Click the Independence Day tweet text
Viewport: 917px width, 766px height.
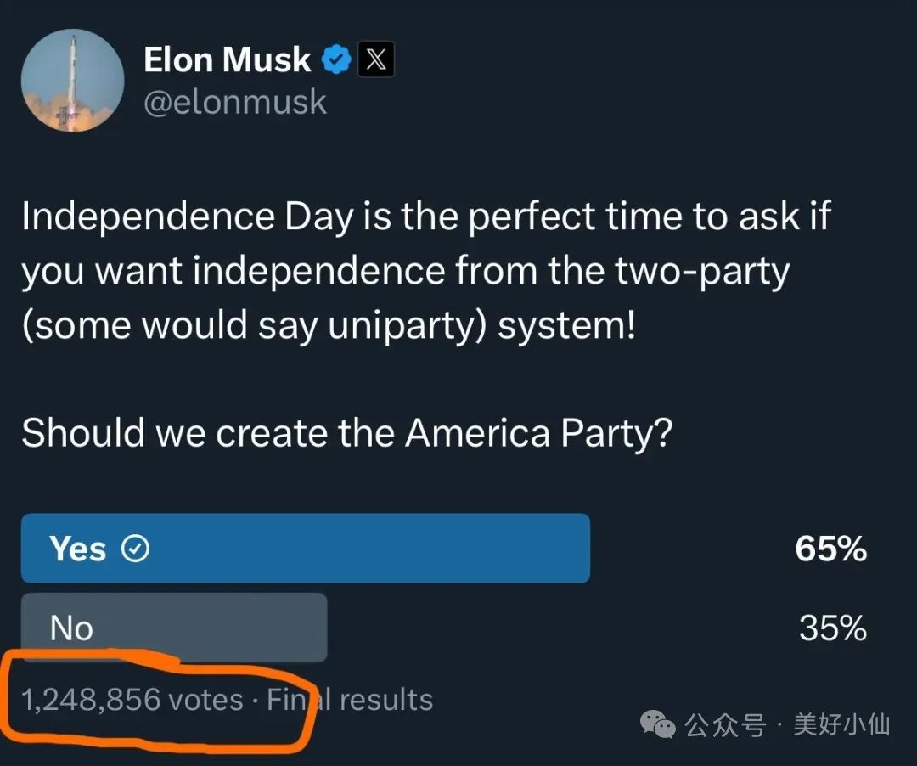coord(425,271)
